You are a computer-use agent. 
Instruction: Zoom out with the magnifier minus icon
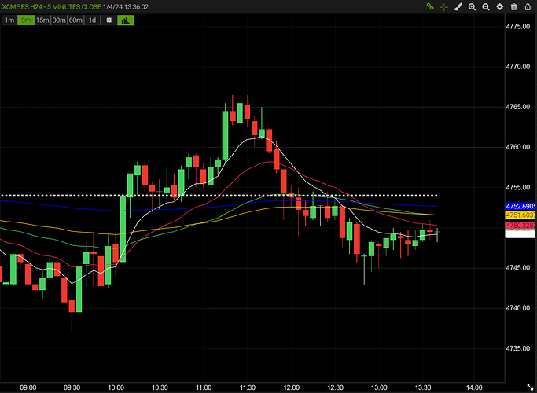pyautogui.click(x=486, y=6)
